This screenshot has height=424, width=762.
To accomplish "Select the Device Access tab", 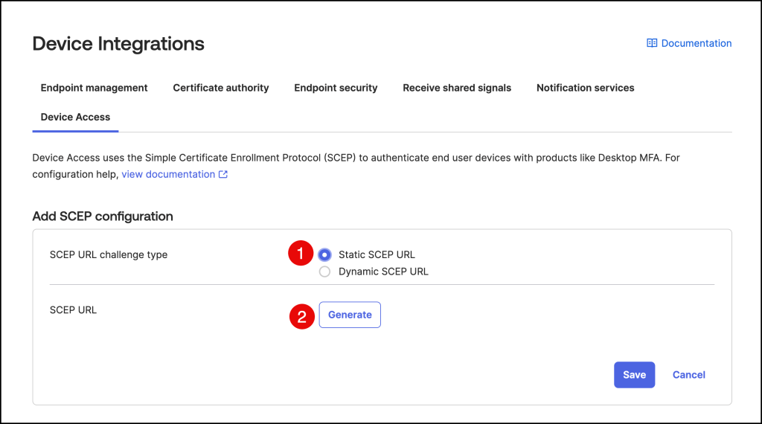I will (75, 117).
